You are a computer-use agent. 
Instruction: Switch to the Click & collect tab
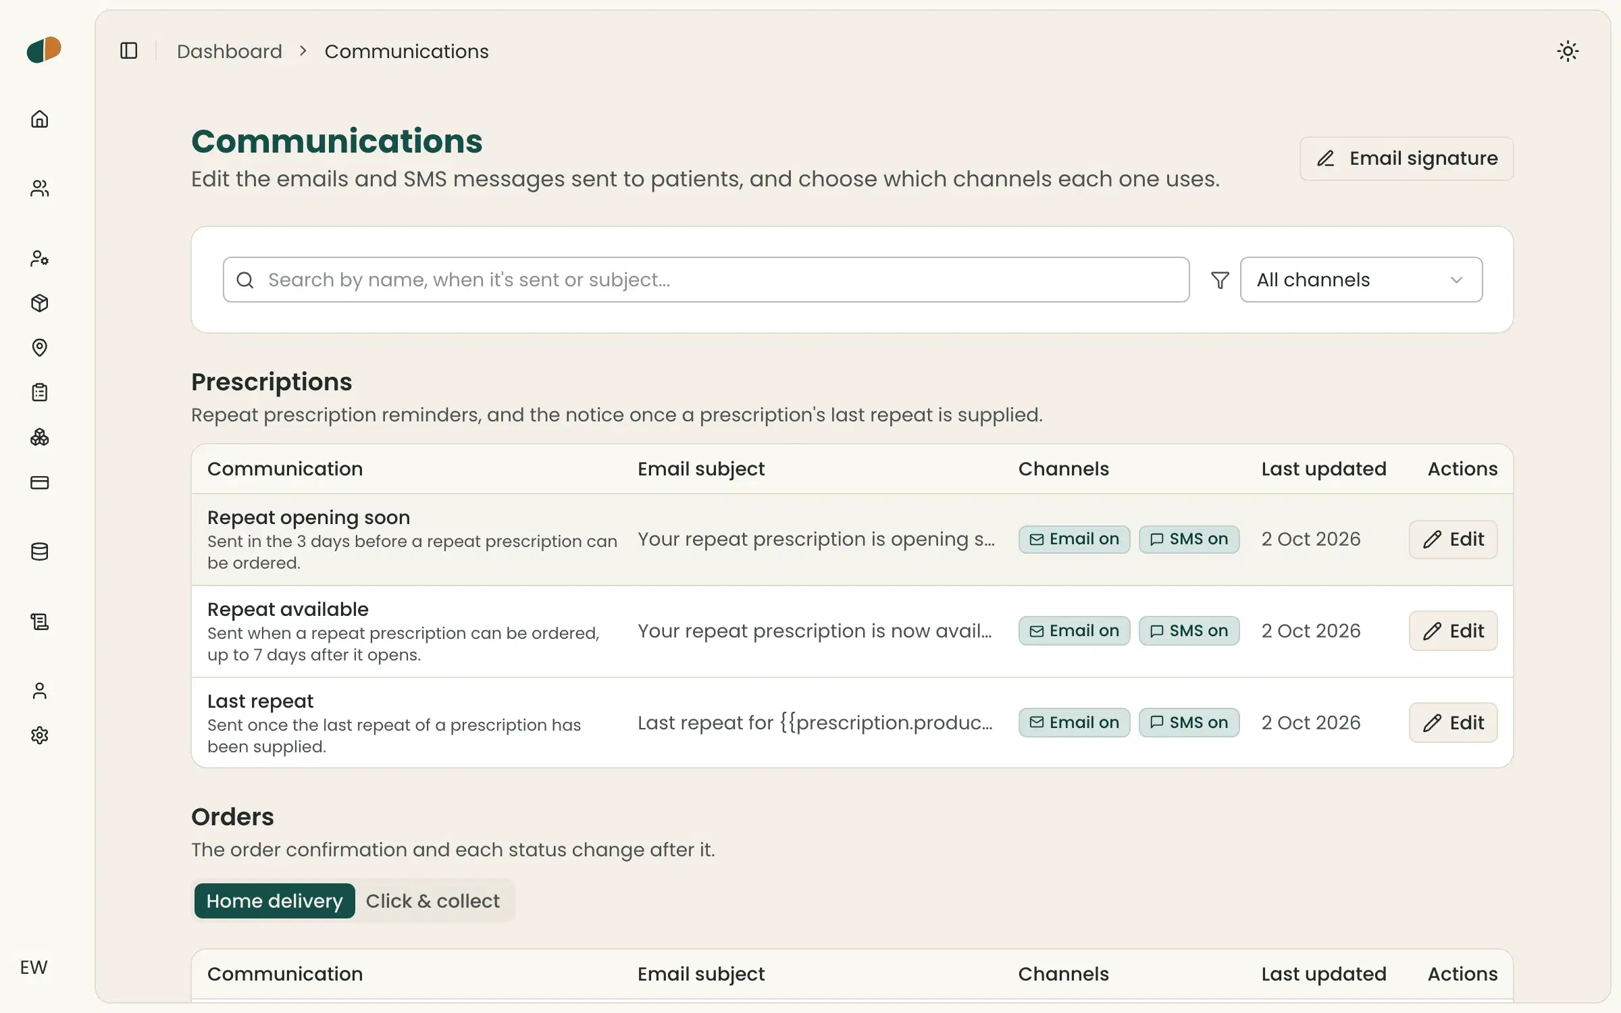click(x=433, y=901)
